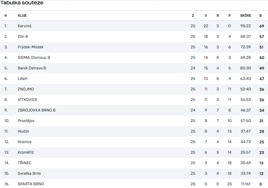
Task: Open the Karviná club link
Action: click(25, 26)
